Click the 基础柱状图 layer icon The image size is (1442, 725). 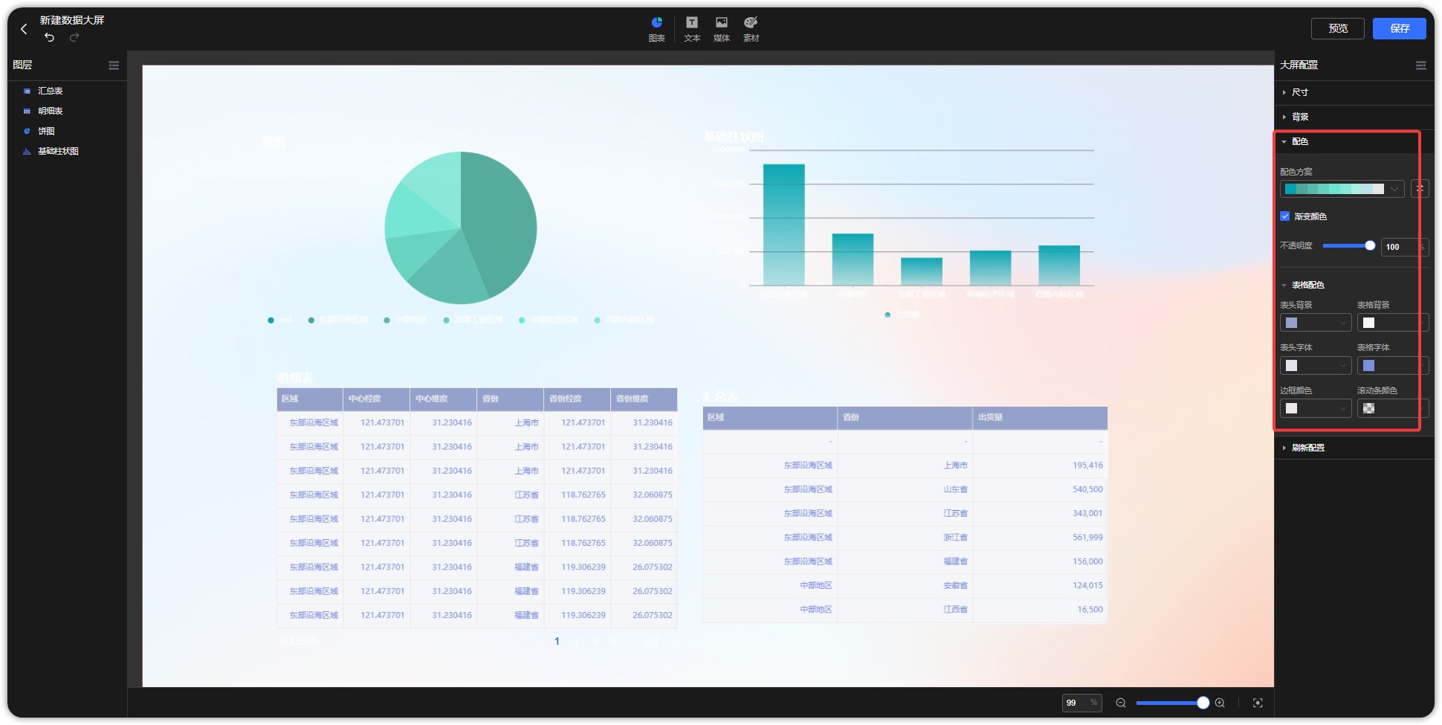(27, 151)
